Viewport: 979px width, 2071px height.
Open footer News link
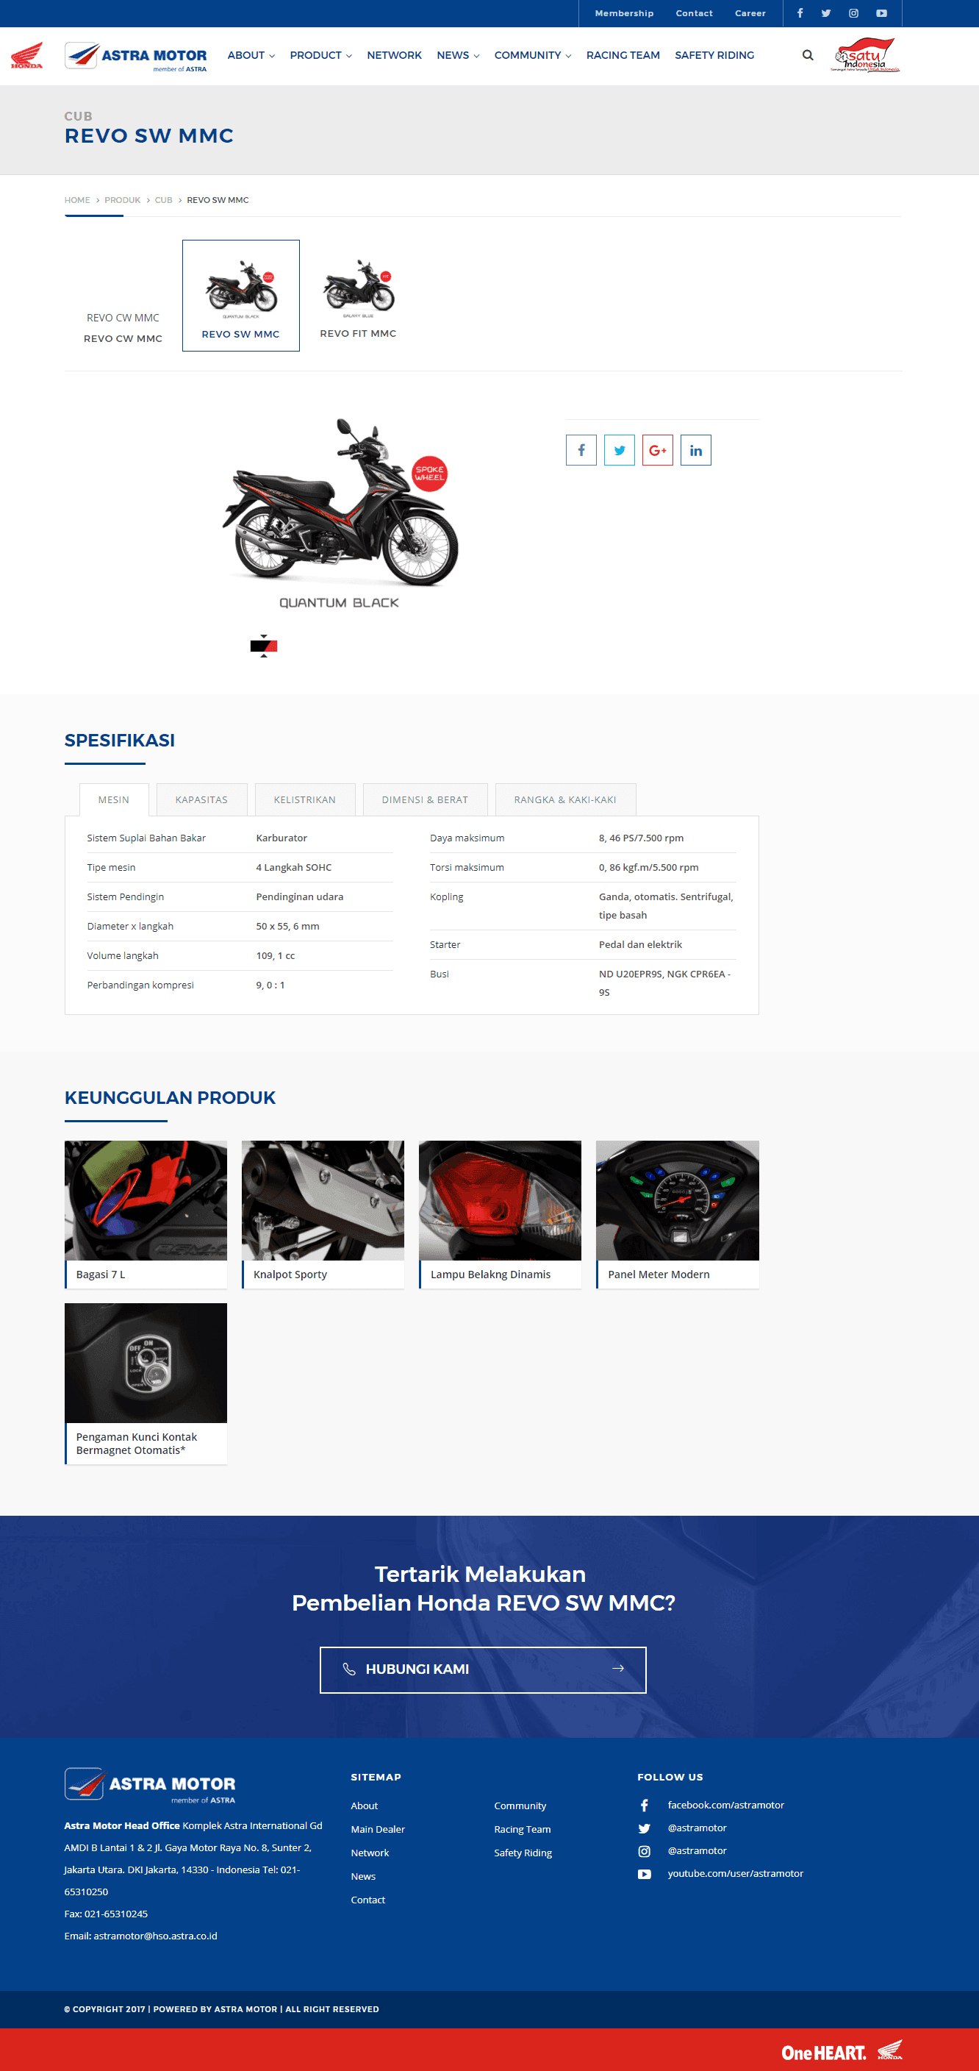pyautogui.click(x=363, y=1875)
